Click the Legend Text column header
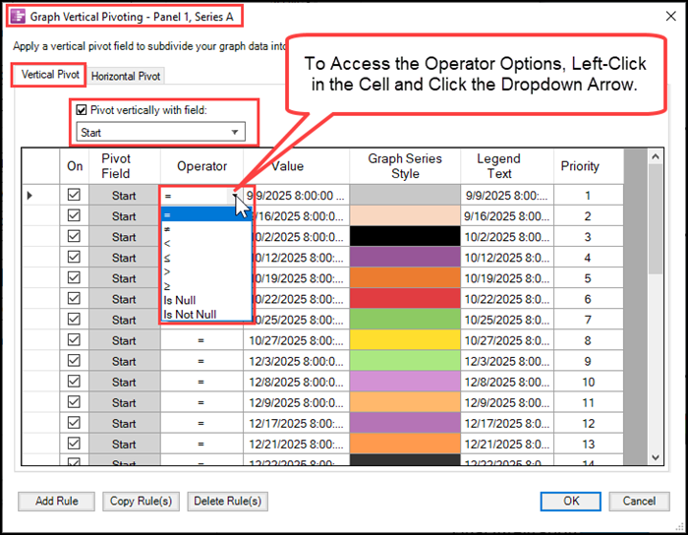 coord(507,166)
